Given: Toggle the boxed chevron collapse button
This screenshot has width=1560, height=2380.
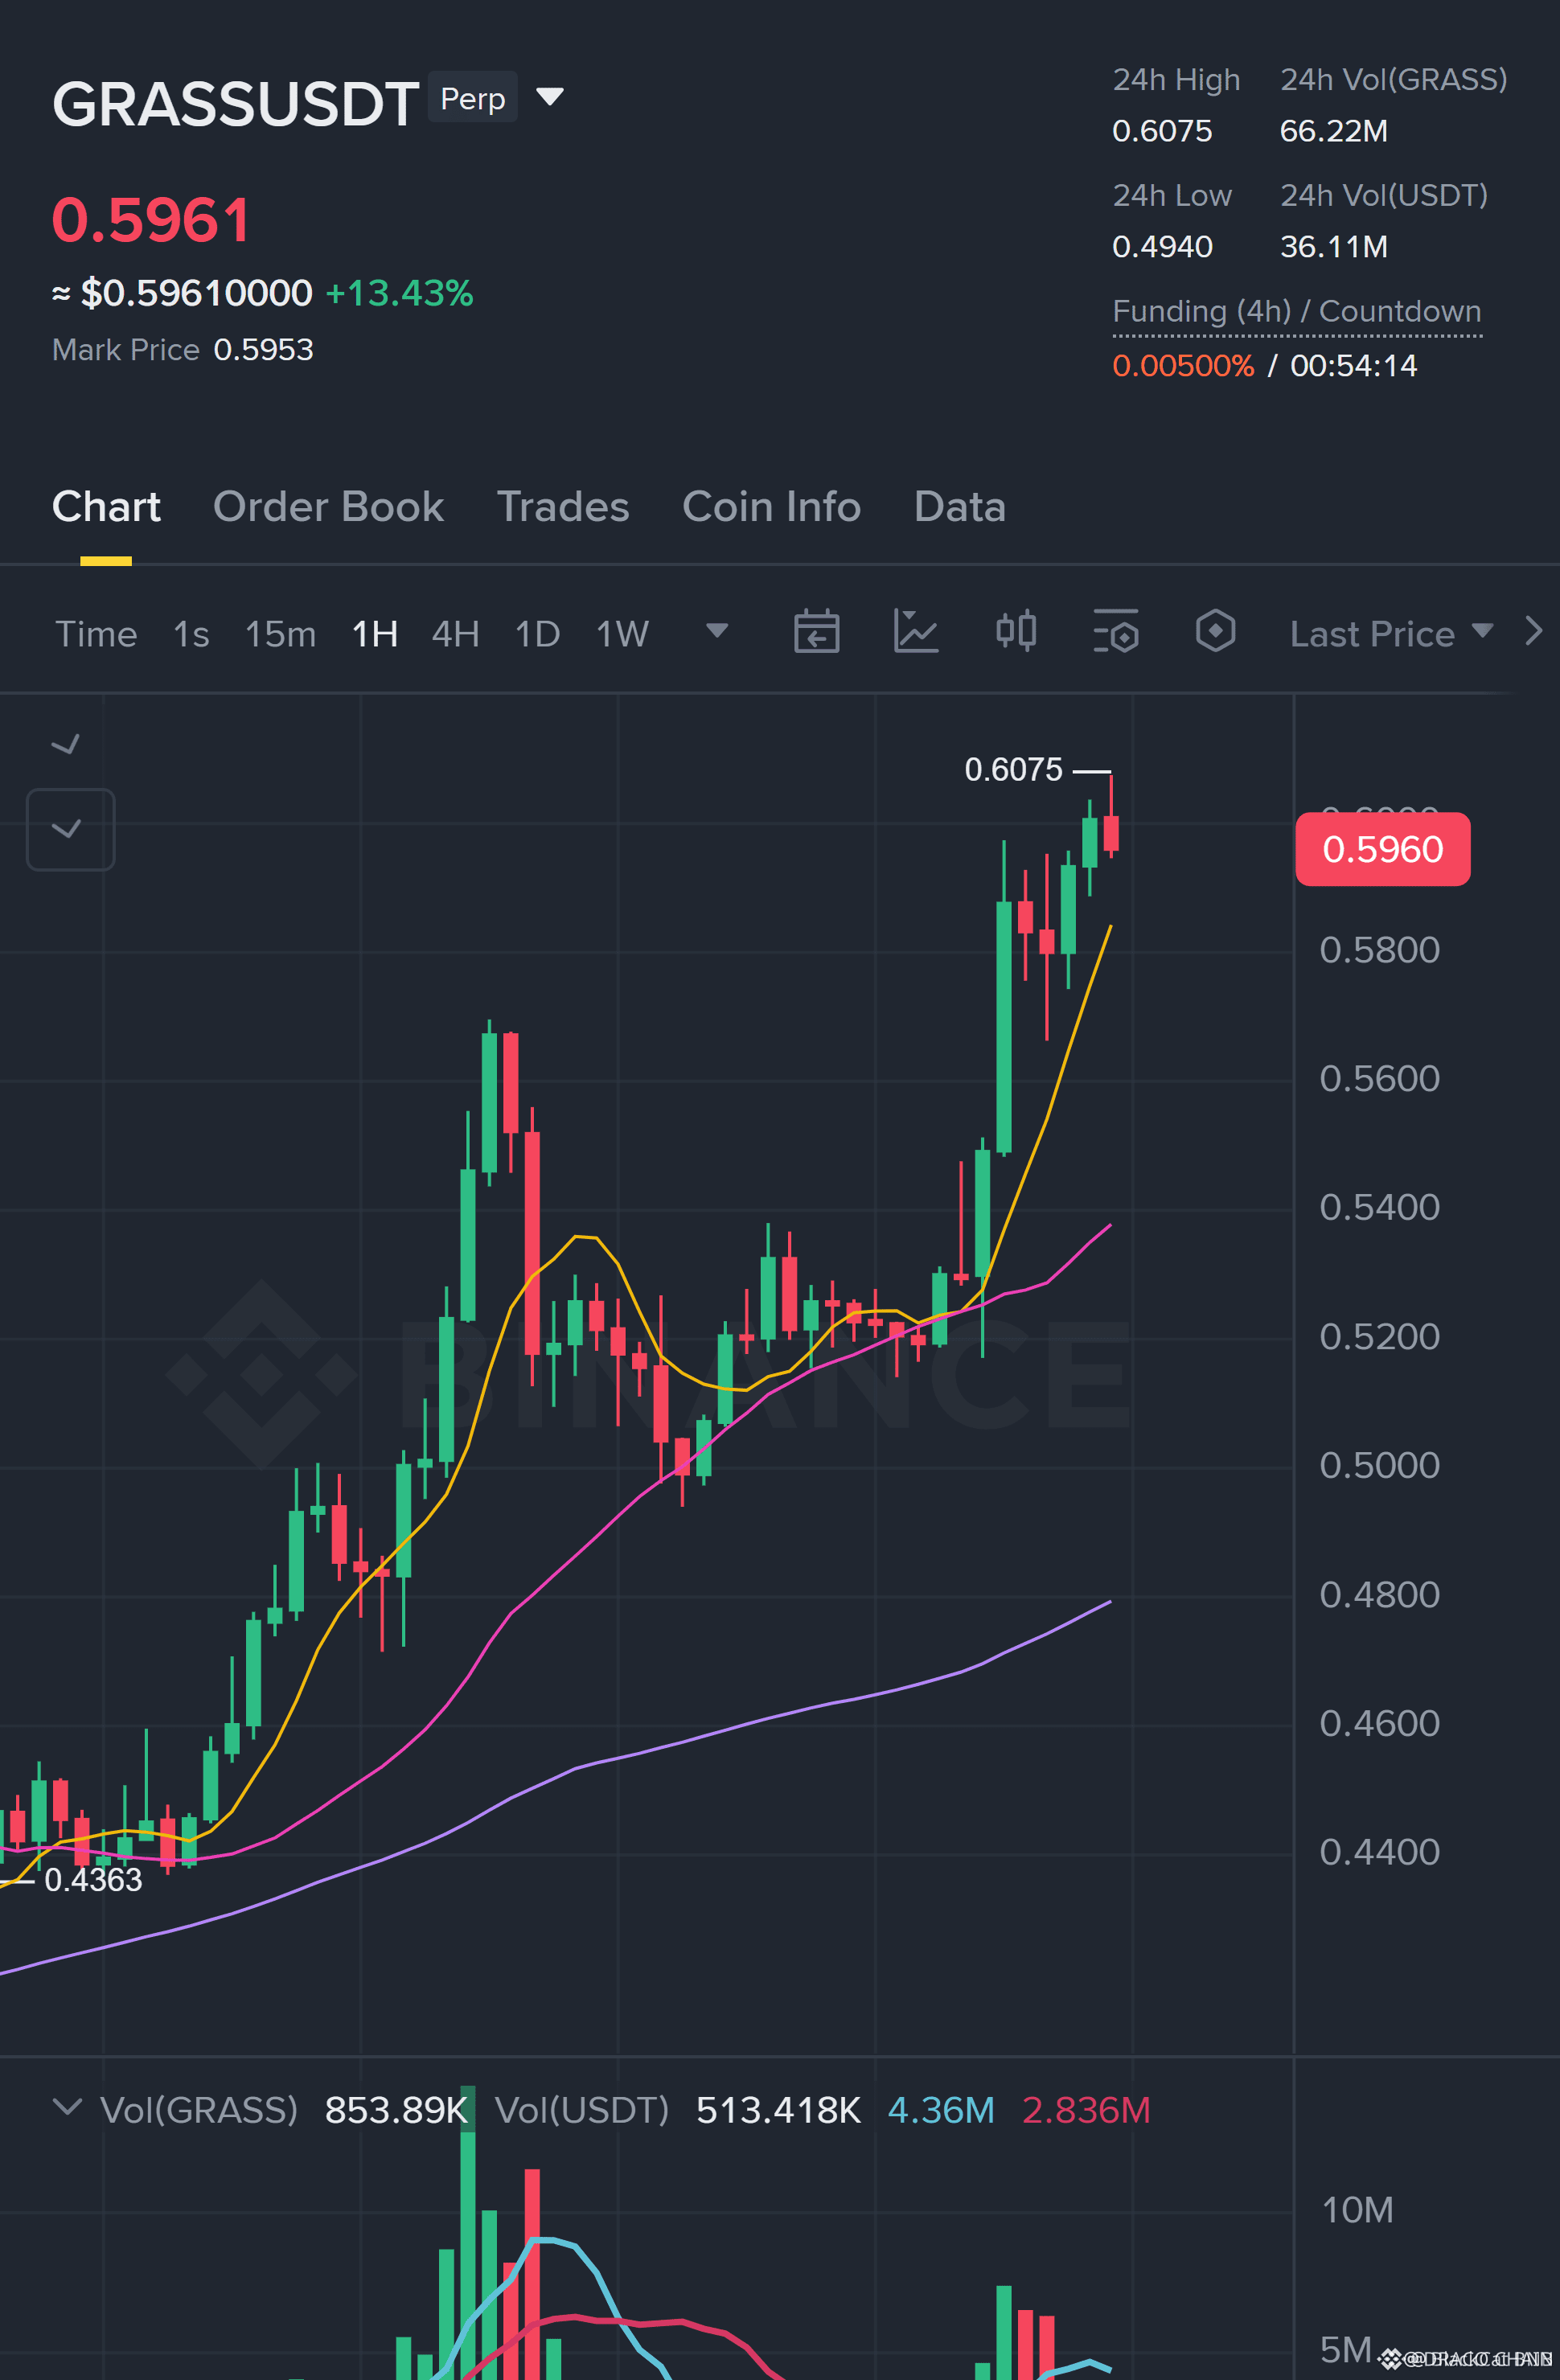Looking at the screenshot, I should tap(70, 829).
